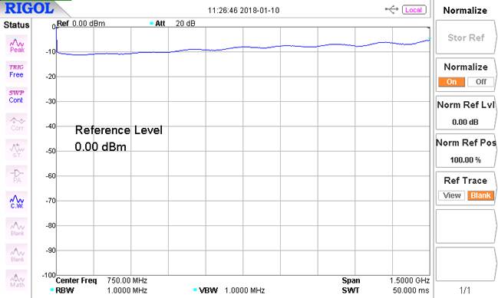The height and width of the screenshot is (298, 498).
Task: Click the Stor Ref softkey
Action: [x=466, y=38]
